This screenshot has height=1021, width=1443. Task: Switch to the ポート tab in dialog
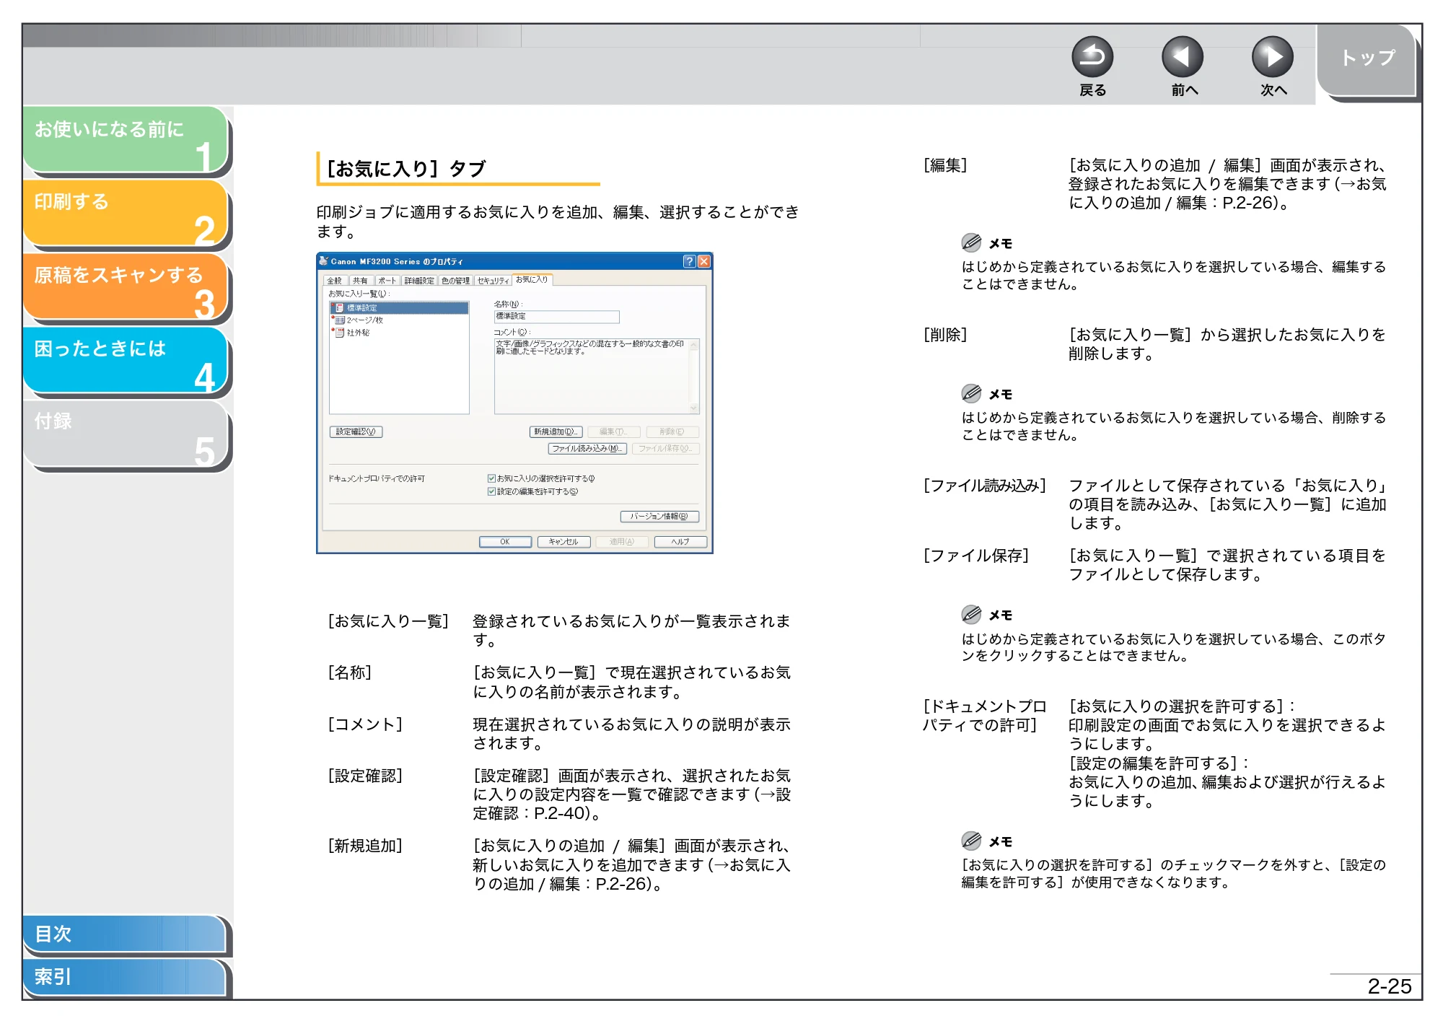(x=387, y=281)
